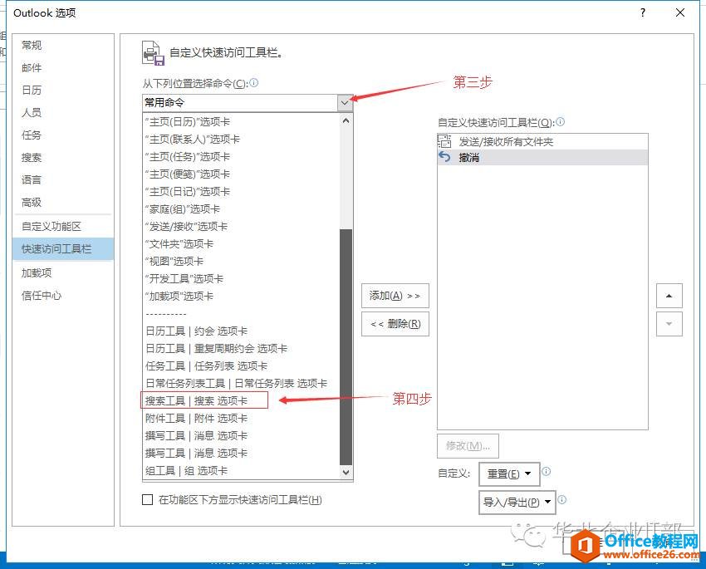Image resolution: width=706 pixels, height=569 pixels.
Task: Click the Move Down arrow button
Action: tap(669, 324)
